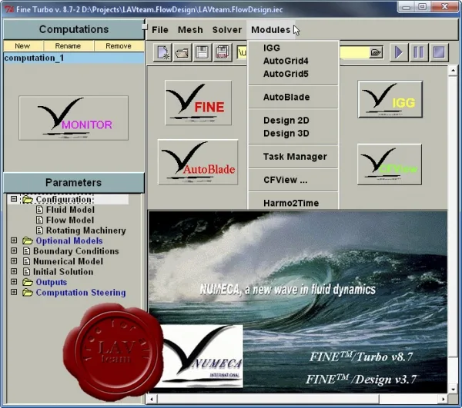462x408 pixels.
Task: Click the save run files icon
Action: tap(223, 53)
